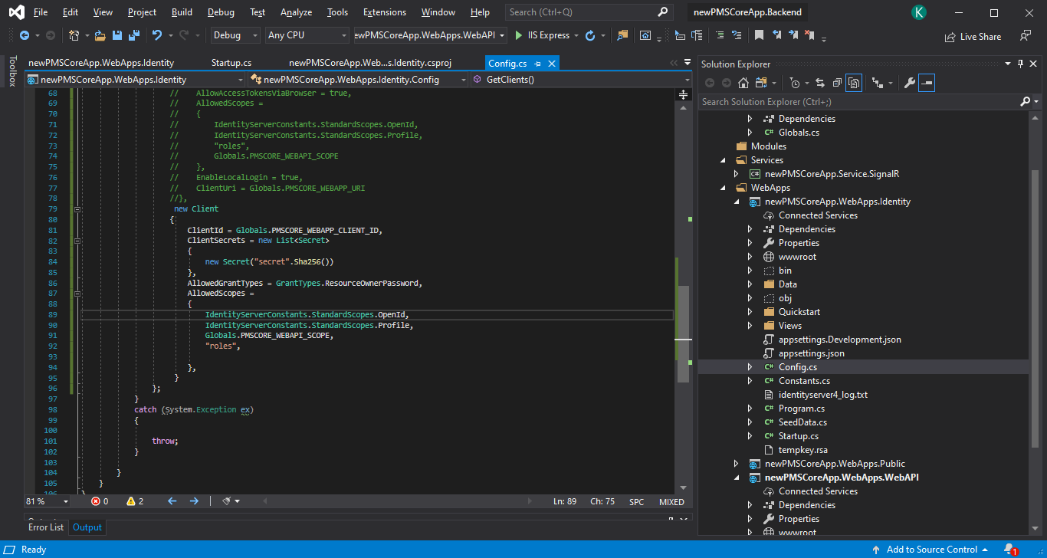The height and width of the screenshot is (558, 1047).
Task: Click the Live Share button
Action: click(973, 36)
